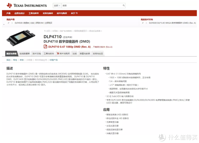Screen dimensions: 199x143
Task: Click 立即购买 link for DLP4500
Action: pos(48,23)
